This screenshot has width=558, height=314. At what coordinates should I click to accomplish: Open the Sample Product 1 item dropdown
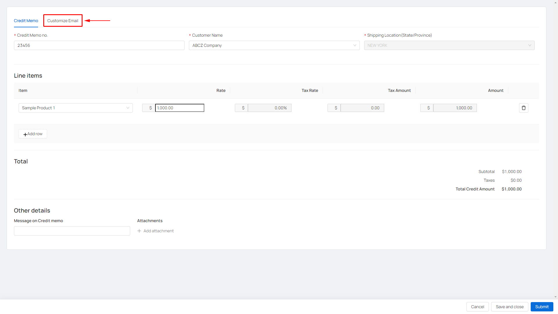(x=76, y=108)
